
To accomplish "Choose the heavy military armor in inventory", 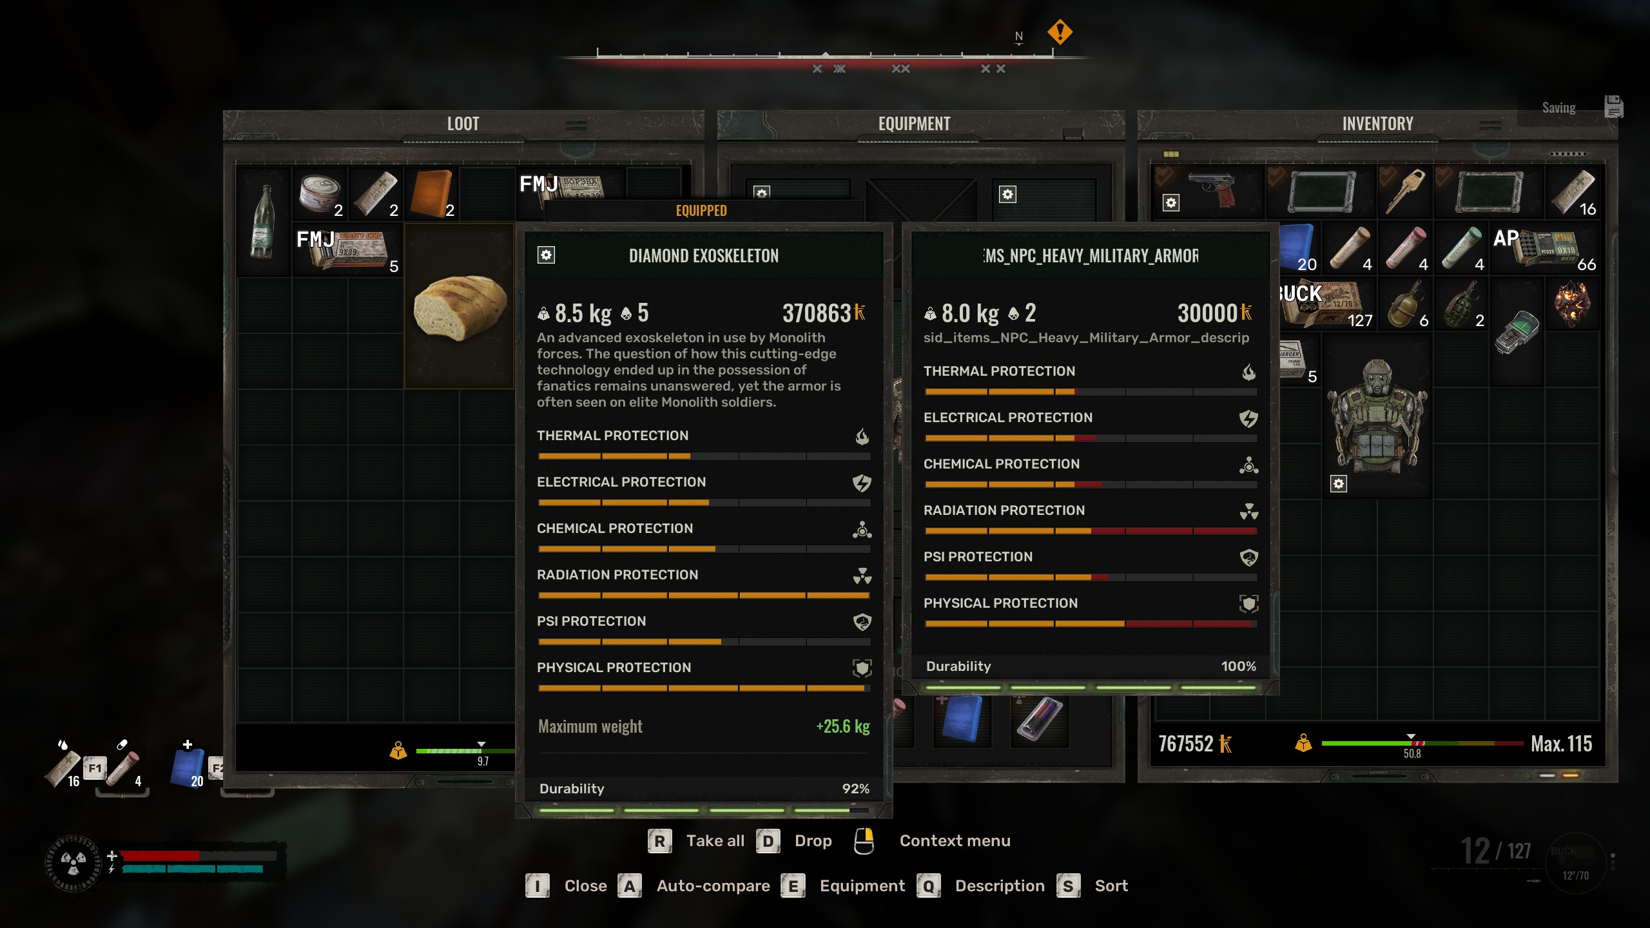I will 1377,416.
